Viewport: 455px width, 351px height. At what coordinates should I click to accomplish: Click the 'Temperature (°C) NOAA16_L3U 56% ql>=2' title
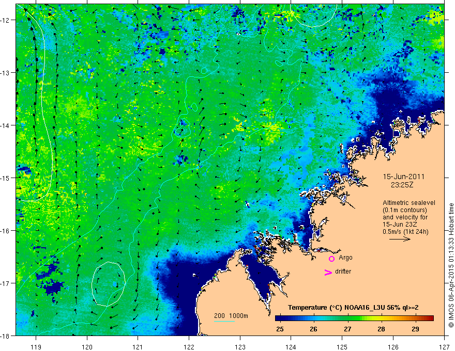353,308
